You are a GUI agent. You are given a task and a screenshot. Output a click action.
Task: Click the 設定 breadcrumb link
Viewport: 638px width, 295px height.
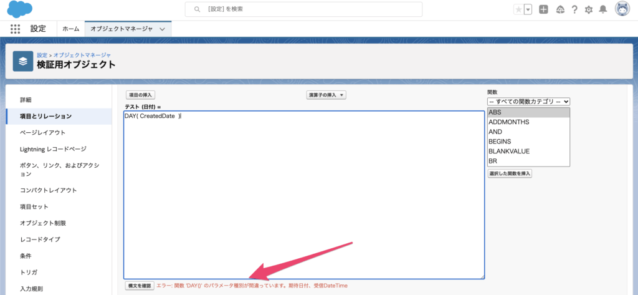pyautogui.click(x=42, y=55)
